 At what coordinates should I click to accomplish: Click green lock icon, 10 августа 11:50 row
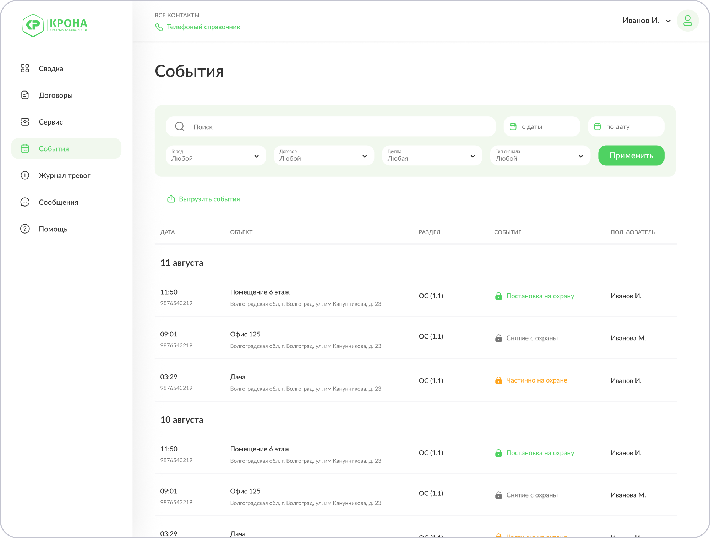click(x=498, y=453)
